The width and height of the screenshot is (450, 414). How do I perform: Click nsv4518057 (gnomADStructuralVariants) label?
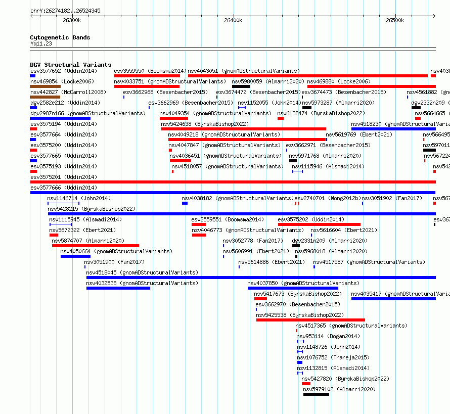point(228,166)
